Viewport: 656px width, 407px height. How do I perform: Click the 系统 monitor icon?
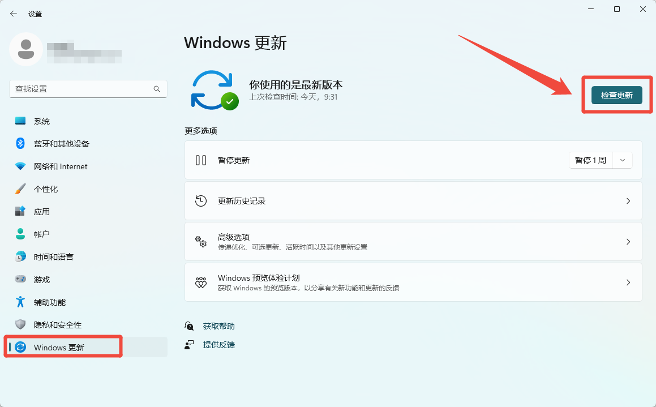(20, 121)
